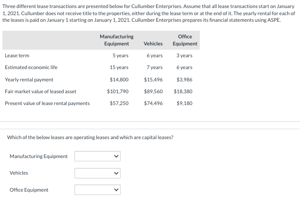Click the $3,986 yearly rental cell
300x203 pixels.
pos(184,79)
